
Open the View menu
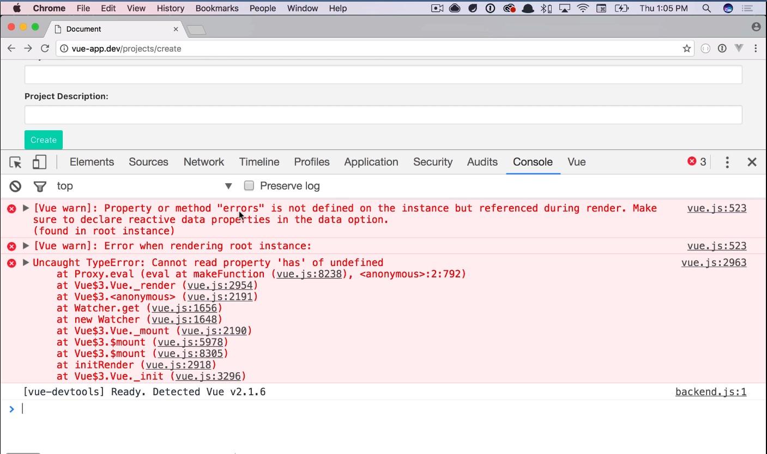[136, 8]
